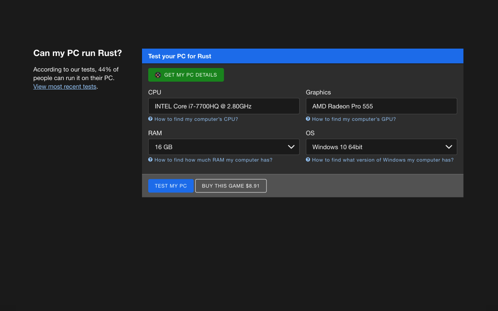Click the Test My PC button
Viewport: 498px width, 311px height.
pos(171,186)
